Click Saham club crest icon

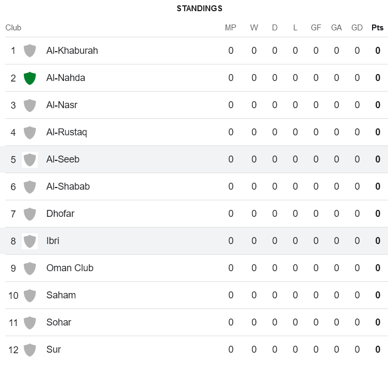pyautogui.click(x=30, y=295)
